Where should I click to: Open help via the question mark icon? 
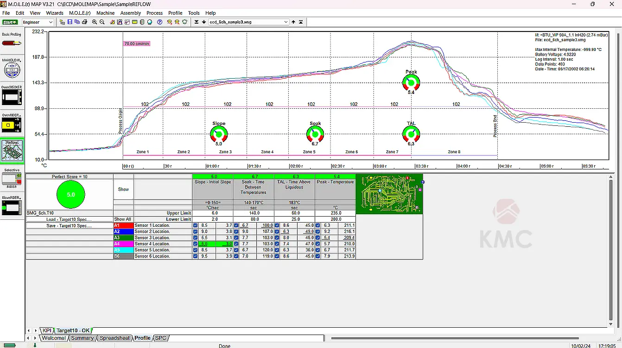(159, 22)
